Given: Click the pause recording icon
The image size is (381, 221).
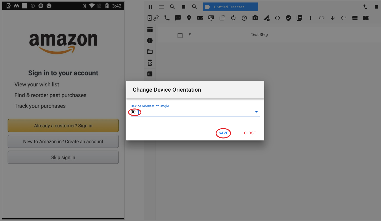Looking at the screenshot, I should click(150, 7).
